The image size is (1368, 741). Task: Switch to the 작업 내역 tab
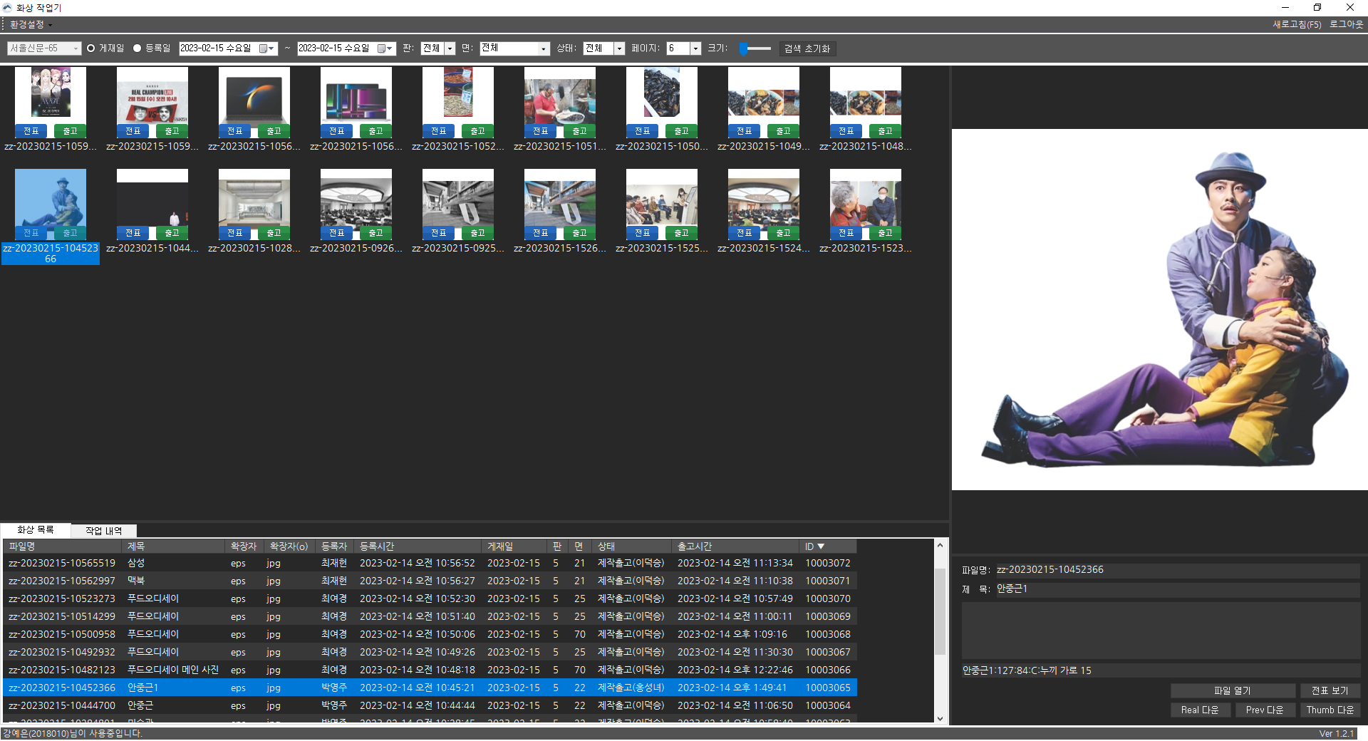pos(103,531)
